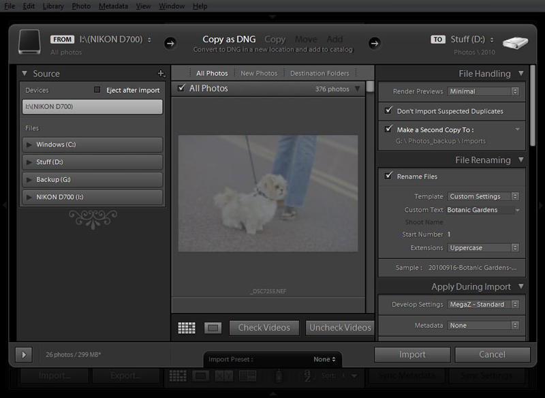Toggle the Rename Files checkbox
This screenshot has height=398, width=545.
(388, 176)
